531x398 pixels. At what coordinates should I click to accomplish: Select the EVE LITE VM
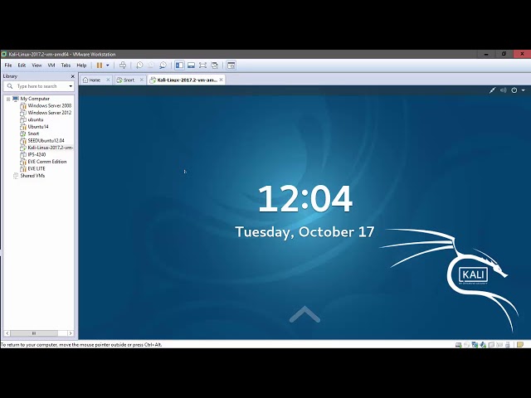click(37, 168)
